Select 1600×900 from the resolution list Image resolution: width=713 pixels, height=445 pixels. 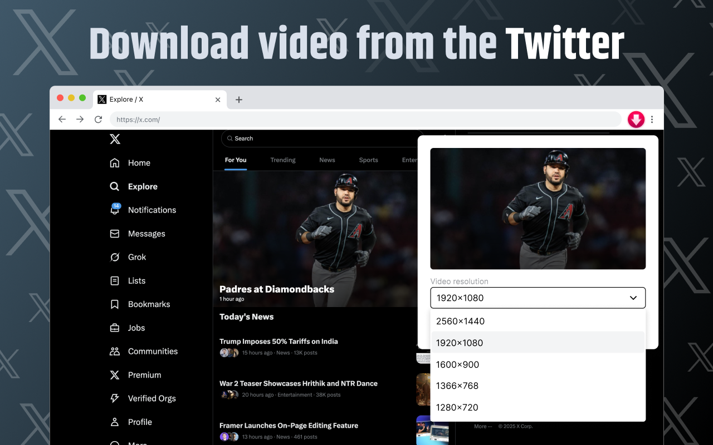(457, 364)
